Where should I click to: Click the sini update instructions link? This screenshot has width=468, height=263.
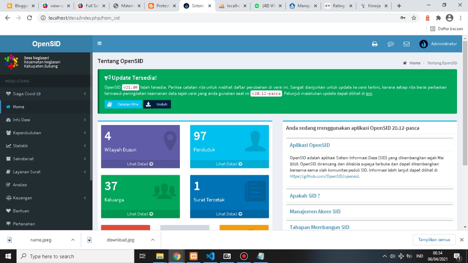(x=369, y=94)
